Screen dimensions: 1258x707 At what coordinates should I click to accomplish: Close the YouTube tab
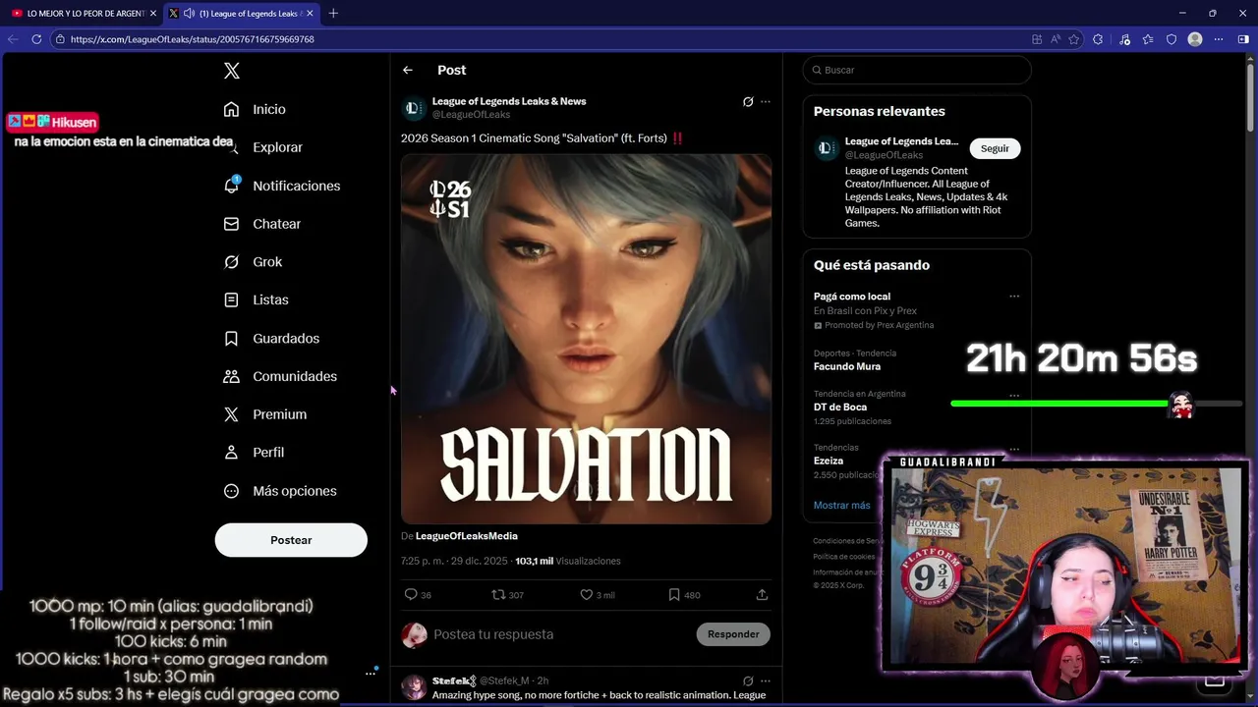coord(153,14)
